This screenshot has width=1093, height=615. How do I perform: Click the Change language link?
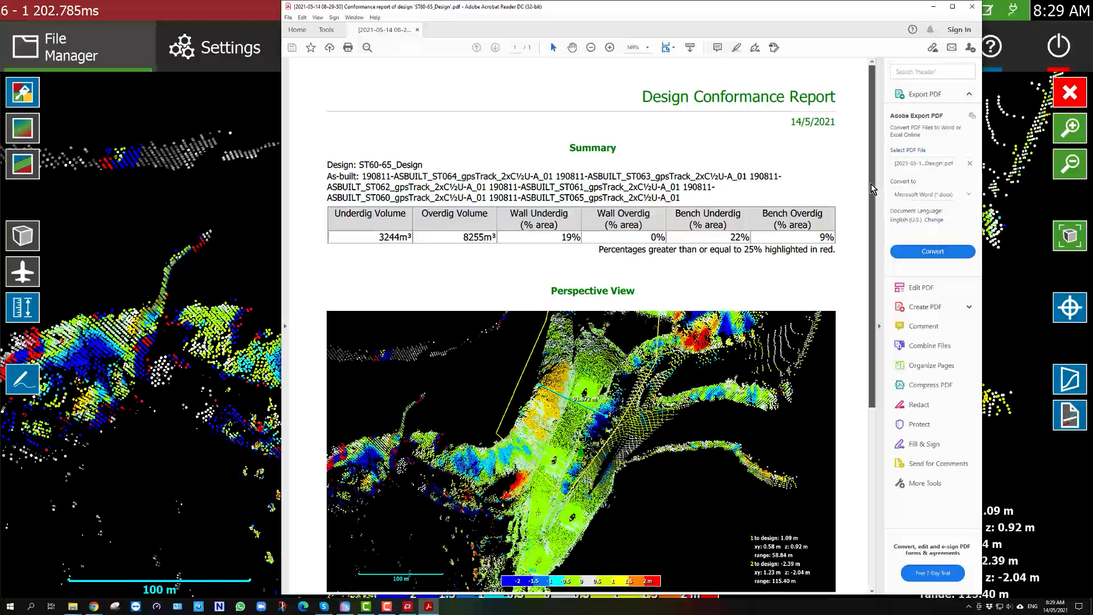click(x=934, y=220)
